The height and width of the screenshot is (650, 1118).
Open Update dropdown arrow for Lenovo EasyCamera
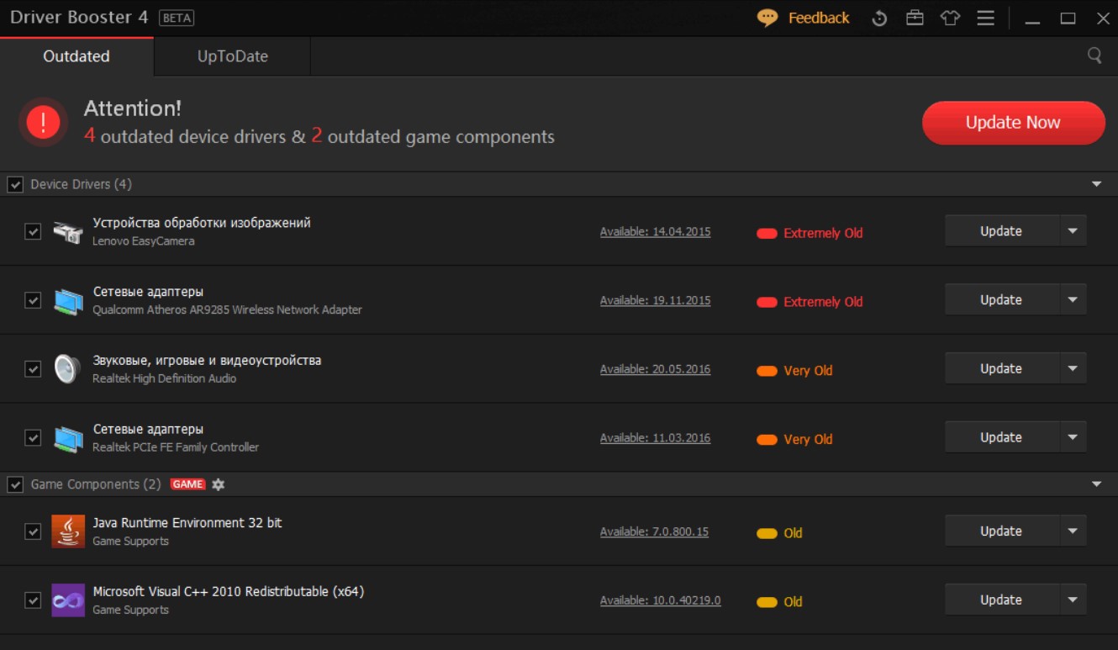(x=1073, y=231)
